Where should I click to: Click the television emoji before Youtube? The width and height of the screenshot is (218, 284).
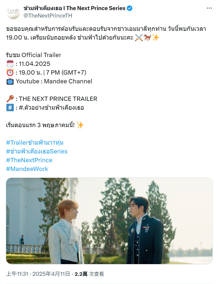(x=10, y=81)
